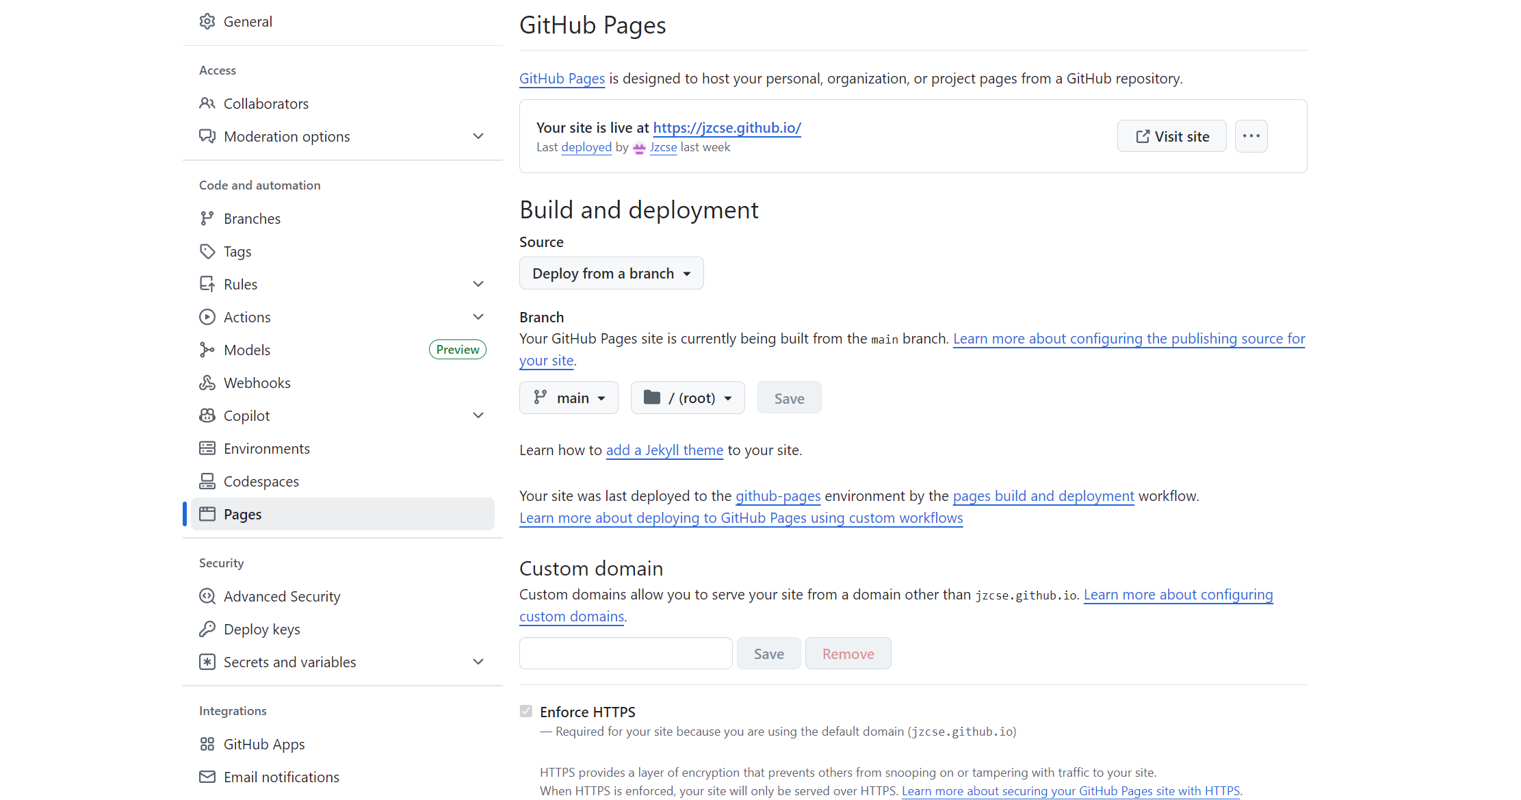Open the three-dots menu beside Visit site
The height and width of the screenshot is (800, 1521).
[1251, 136]
